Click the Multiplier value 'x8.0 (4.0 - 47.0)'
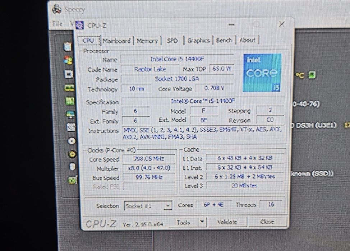Image resolution: width=350 pixels, height=251 pixels. 149,168
